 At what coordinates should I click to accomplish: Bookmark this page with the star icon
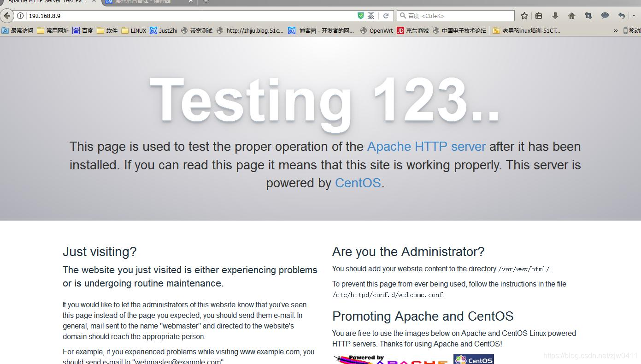pyautogui.click(x=524, y=16)
